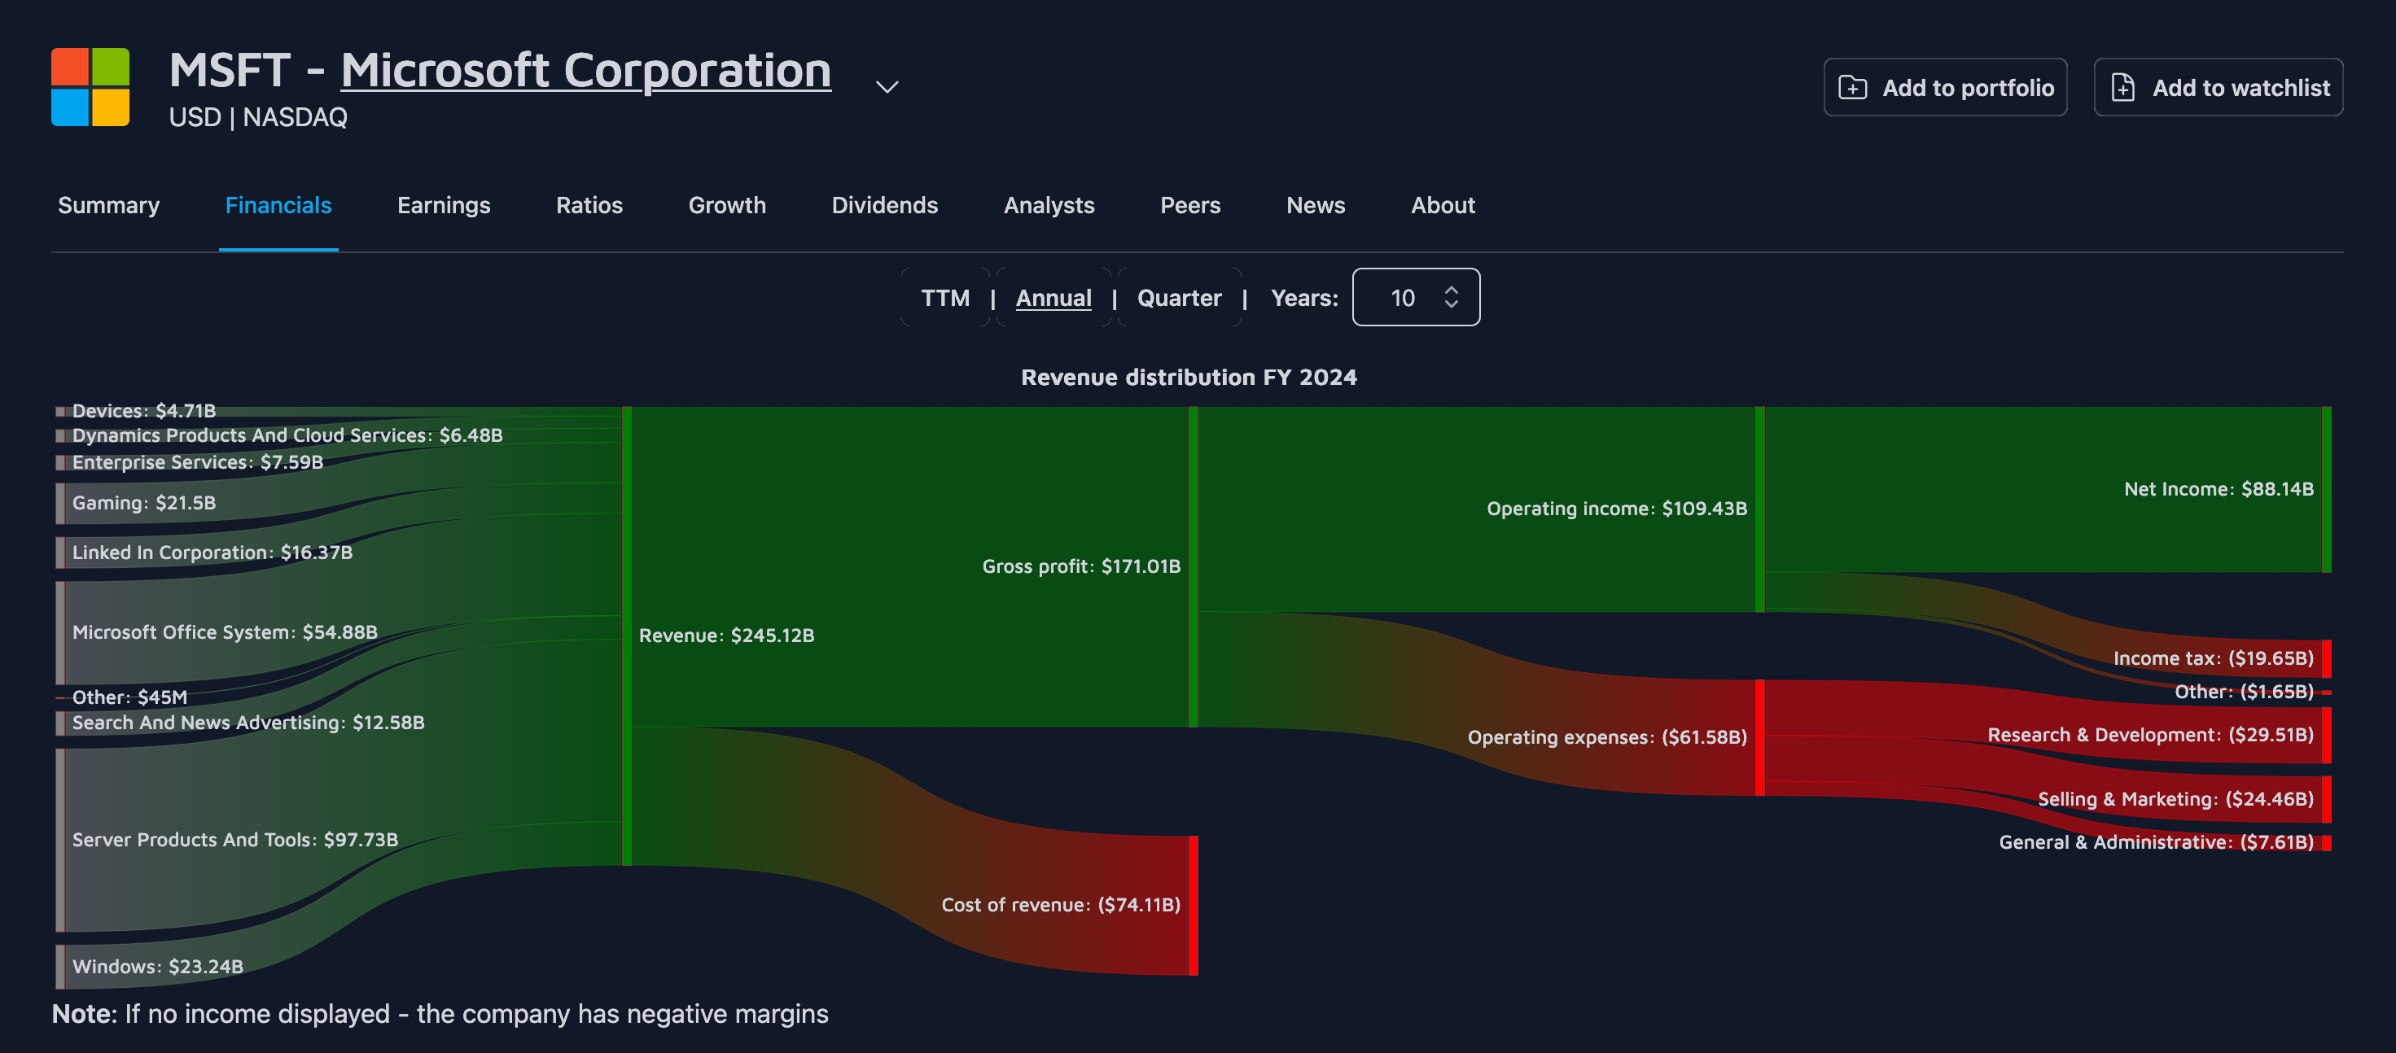
Task: Click General & Administrative: ($7.61B) label
Action: click(x=2156, y=842)
